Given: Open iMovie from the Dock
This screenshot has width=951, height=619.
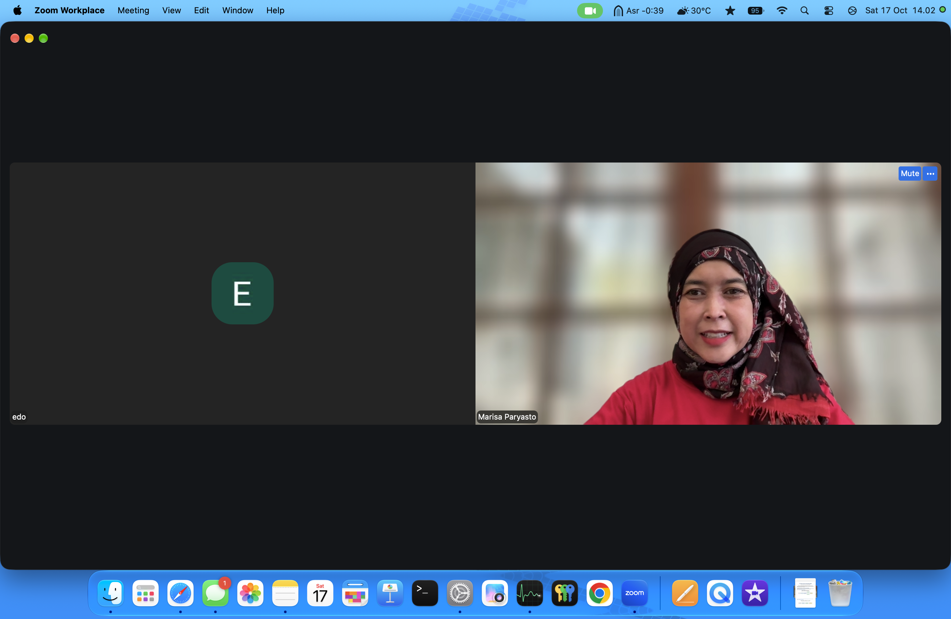Looking at the screenshot, I should tap(755, 592).
